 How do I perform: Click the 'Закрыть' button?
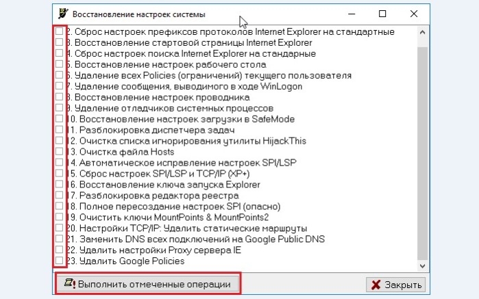click(395, 285)
